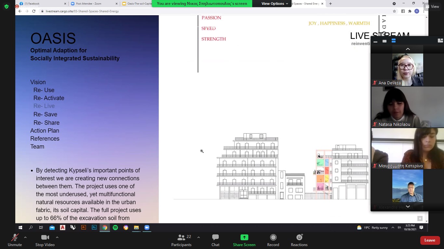Screen dimensions: 444x249
Task: Go to the Re- Use section
Action: pos(44,90)
